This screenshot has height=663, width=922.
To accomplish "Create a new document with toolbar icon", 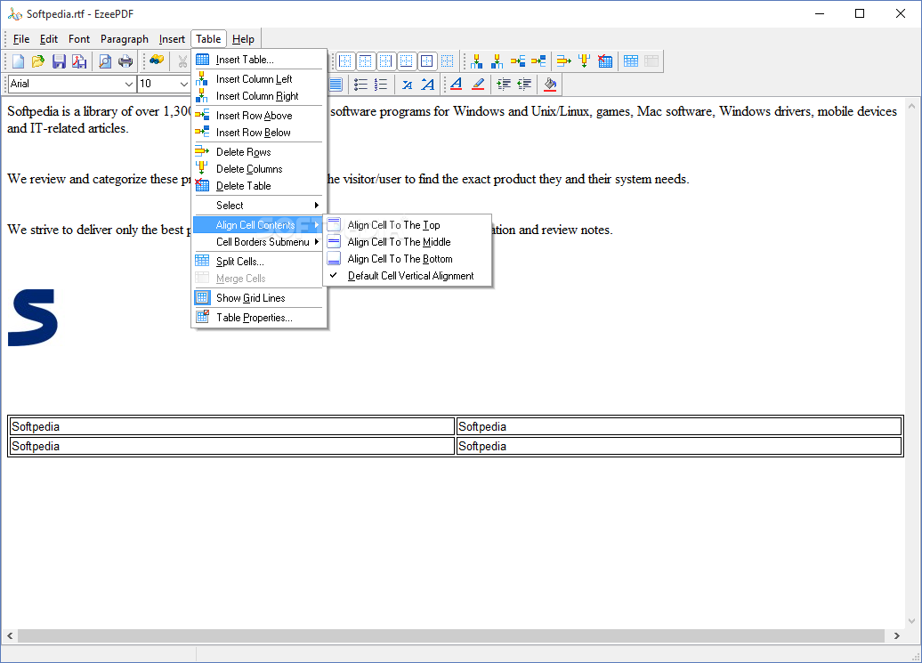I will point(18,61).
